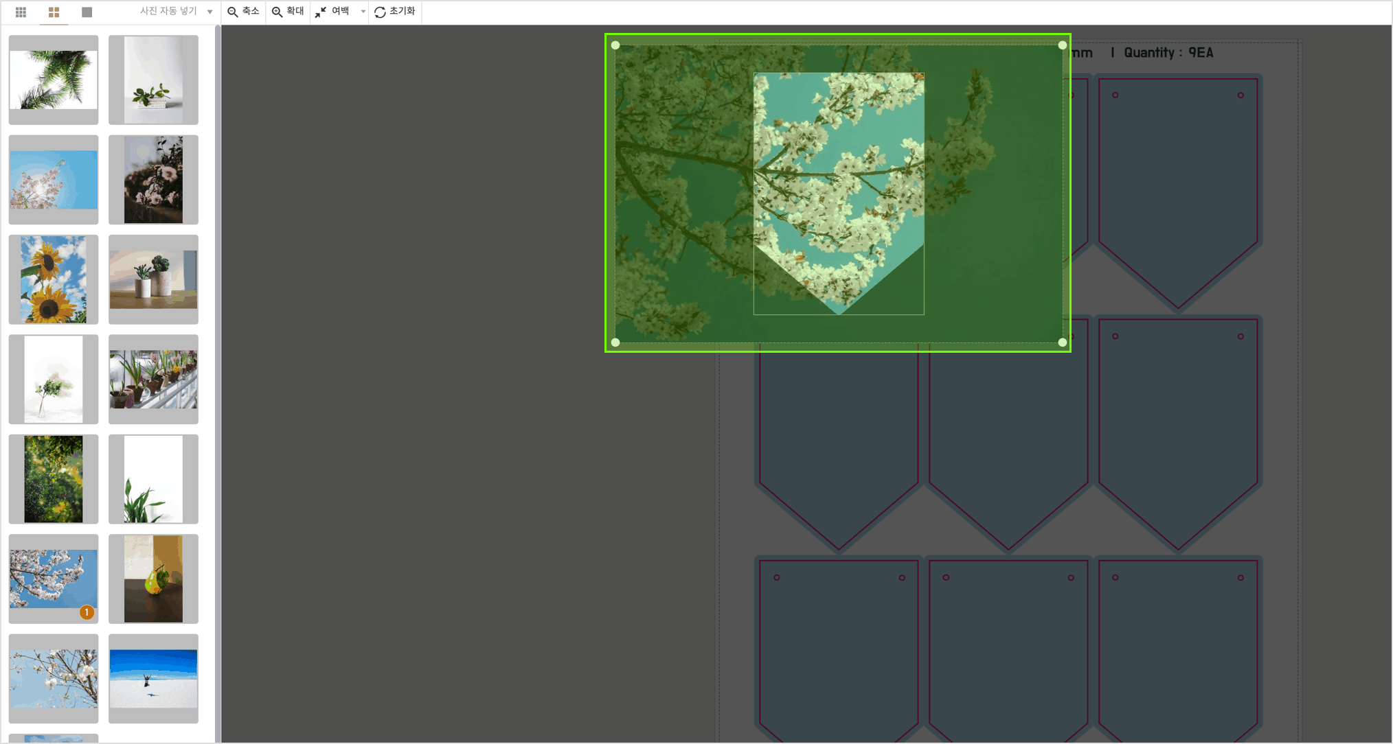This screenshot has width=1393, height=744.
Task: Select the dark pink flowers photo thumbnail
Action: point(153,180)
